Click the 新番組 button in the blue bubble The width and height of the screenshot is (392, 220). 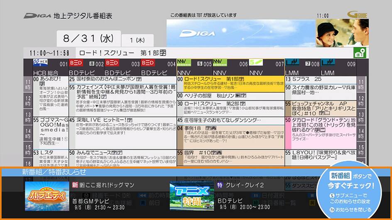tap(340, 176)
